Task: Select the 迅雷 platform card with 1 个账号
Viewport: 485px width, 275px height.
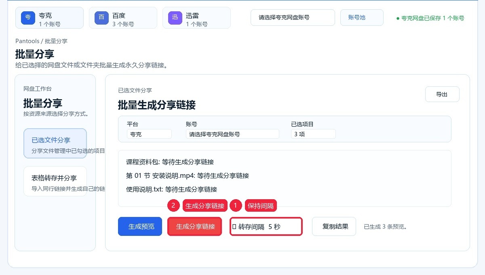Action: tap(196, 18)
